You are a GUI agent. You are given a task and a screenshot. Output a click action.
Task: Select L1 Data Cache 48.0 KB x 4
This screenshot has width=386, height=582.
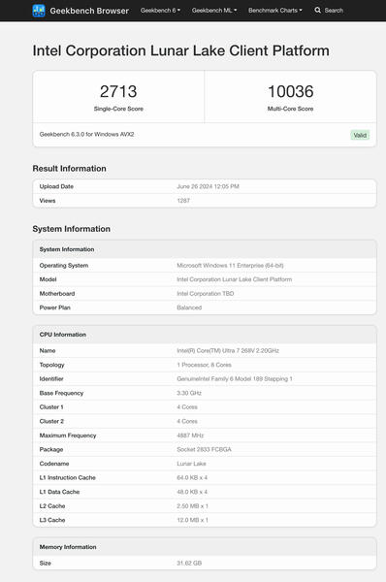[192, 492]
